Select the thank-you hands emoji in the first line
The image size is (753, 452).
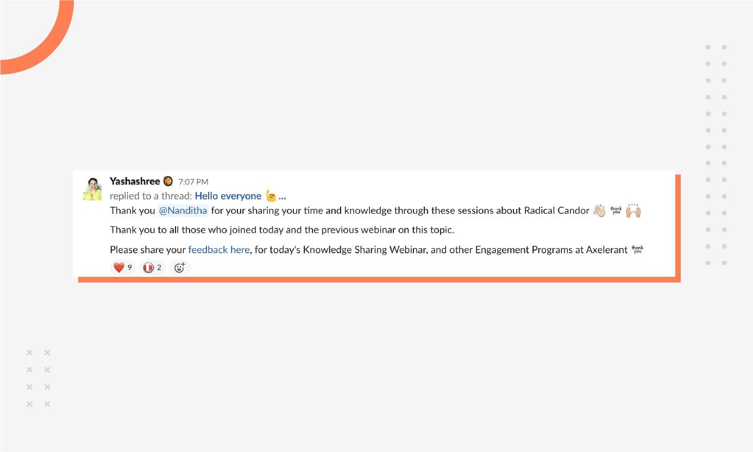coord(616,210)
